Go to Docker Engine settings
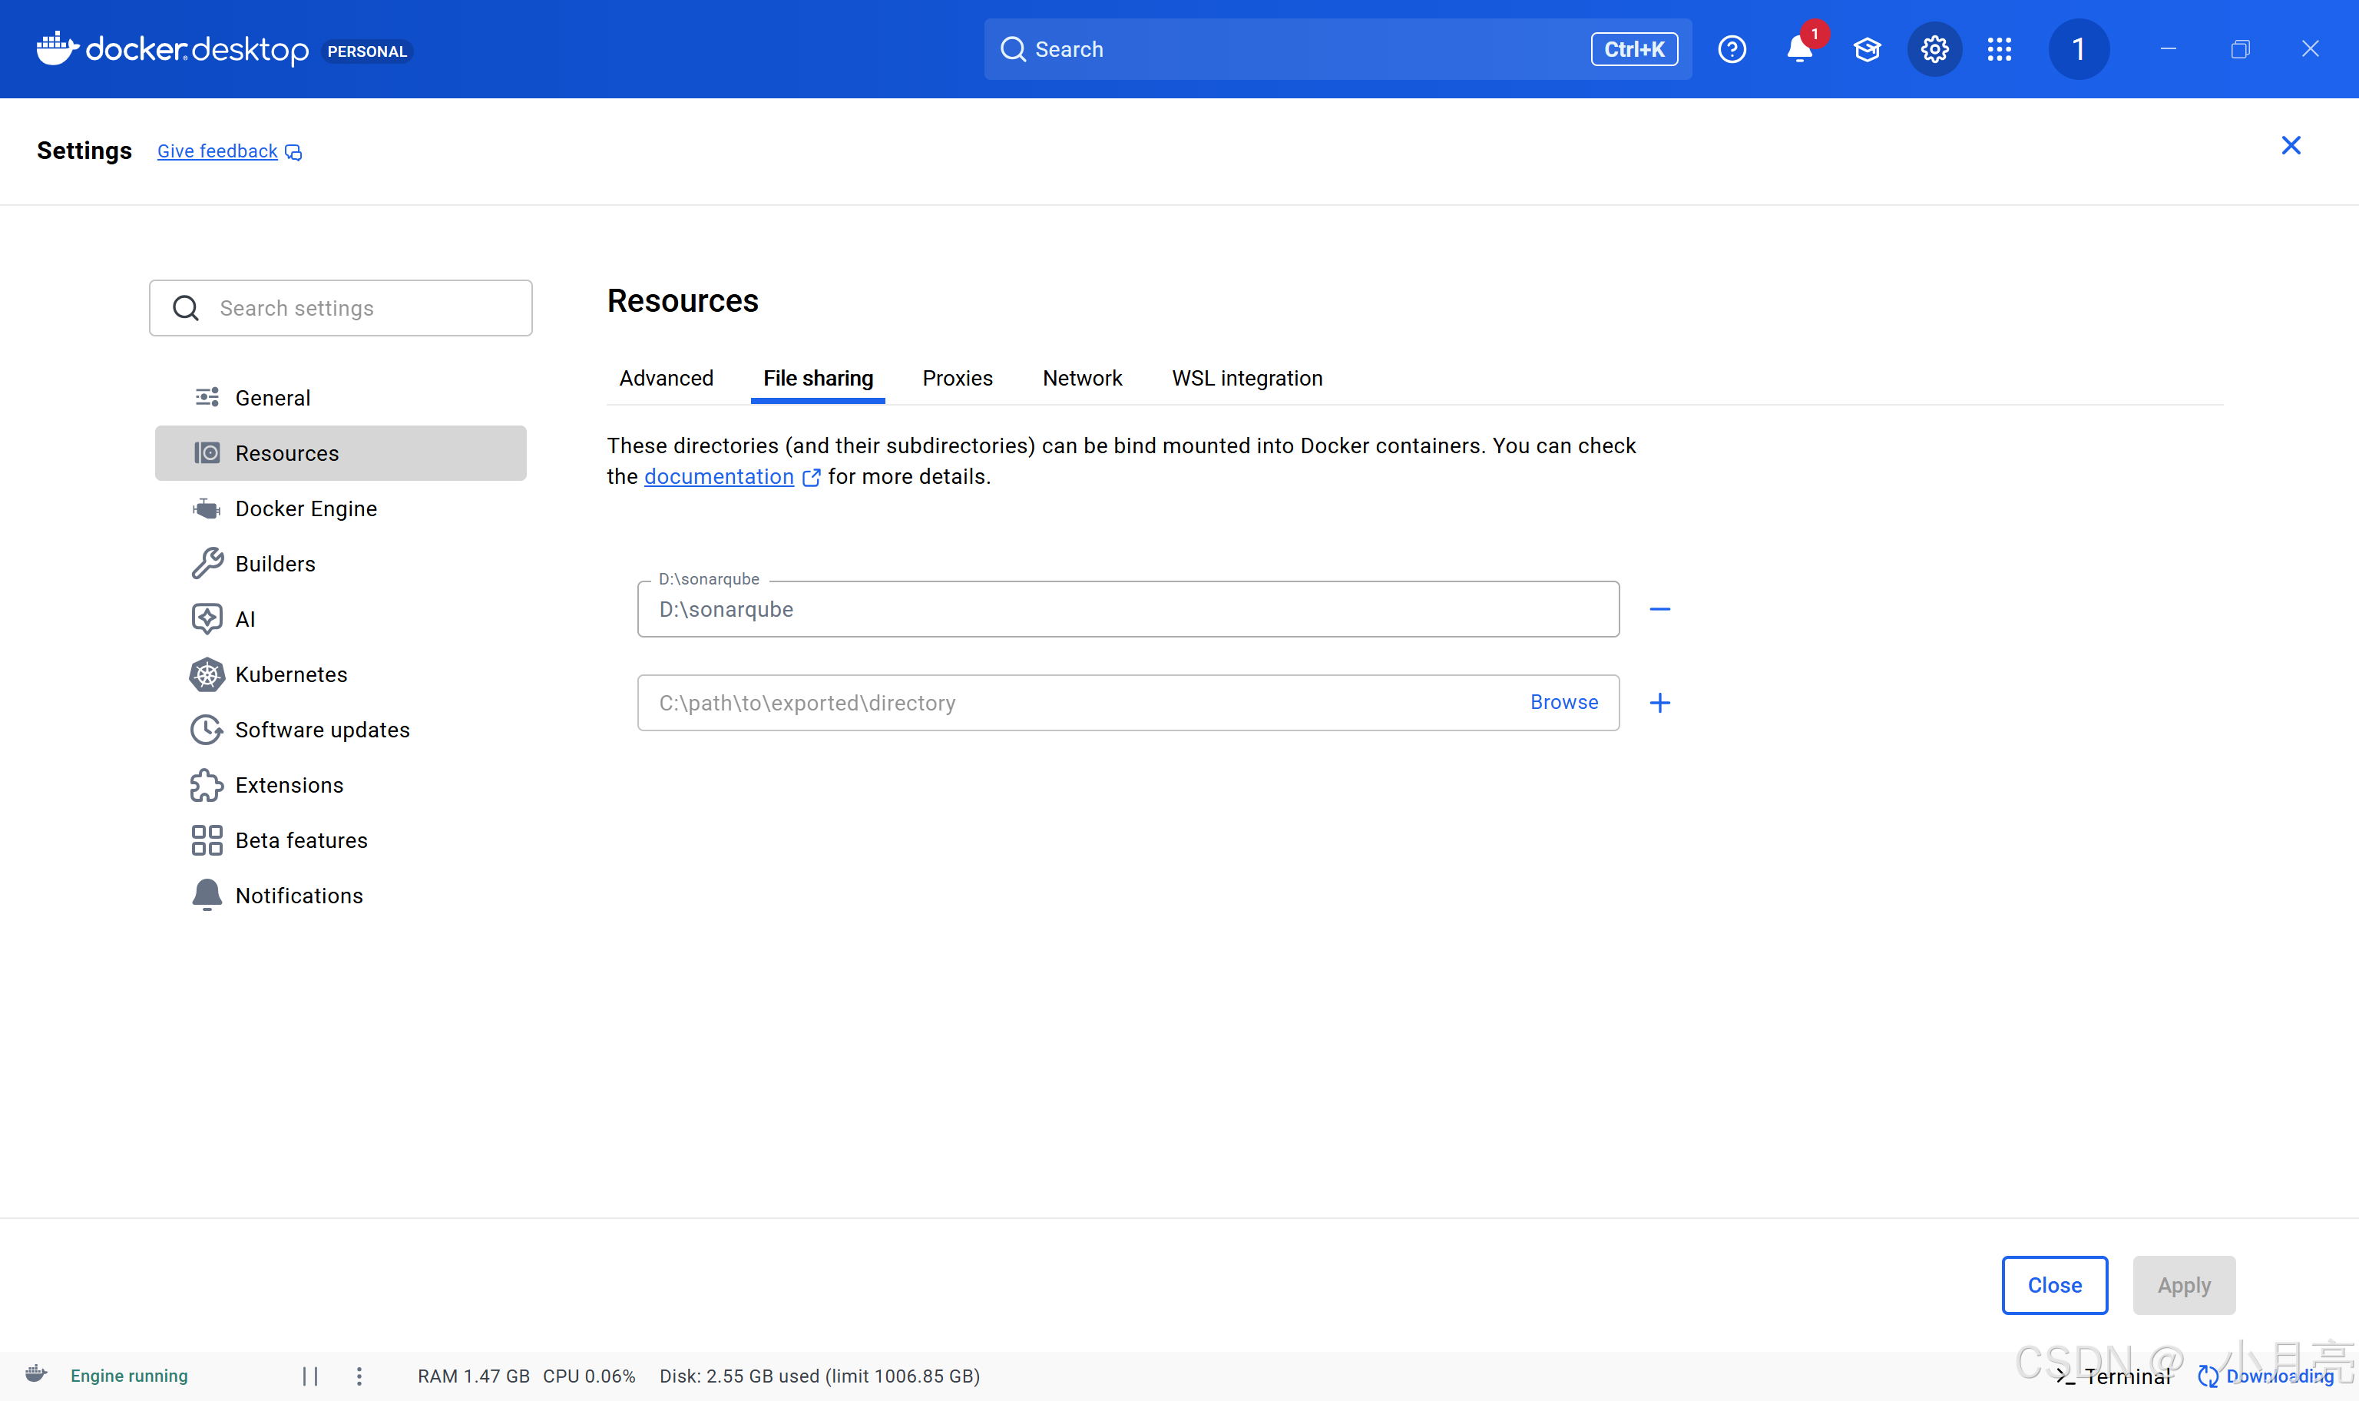This screenshot has height=1401, width=2359. point(341,508)
